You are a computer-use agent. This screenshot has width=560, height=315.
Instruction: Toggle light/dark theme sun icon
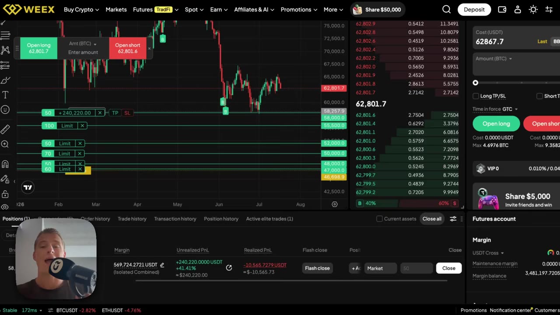click(x=533, y=9)
